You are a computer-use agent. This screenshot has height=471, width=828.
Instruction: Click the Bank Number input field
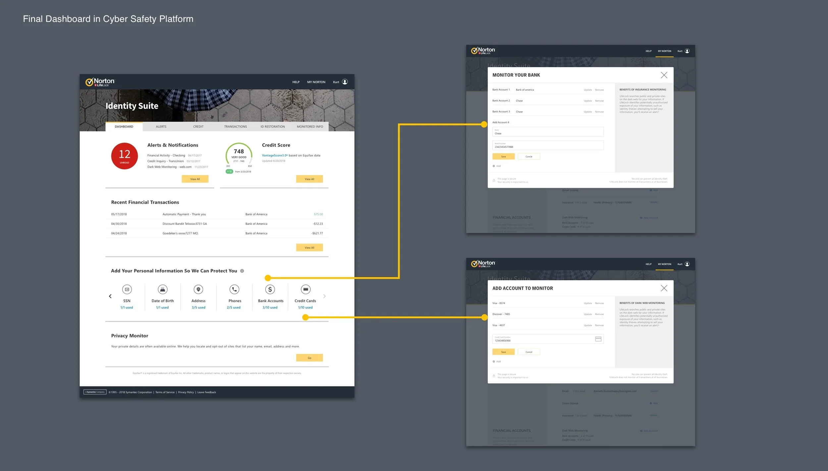548,145
